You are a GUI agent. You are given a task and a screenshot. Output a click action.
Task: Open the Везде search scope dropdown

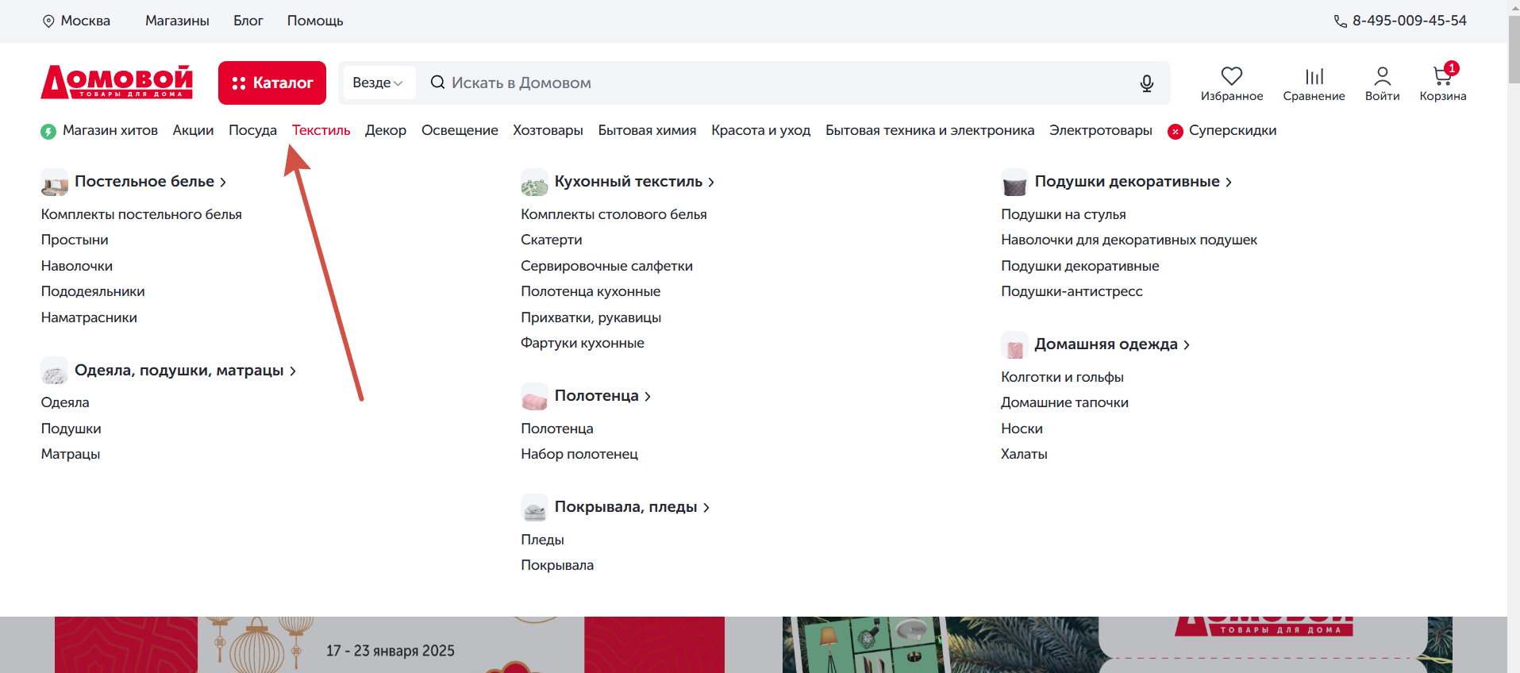(x=378, y=83)
